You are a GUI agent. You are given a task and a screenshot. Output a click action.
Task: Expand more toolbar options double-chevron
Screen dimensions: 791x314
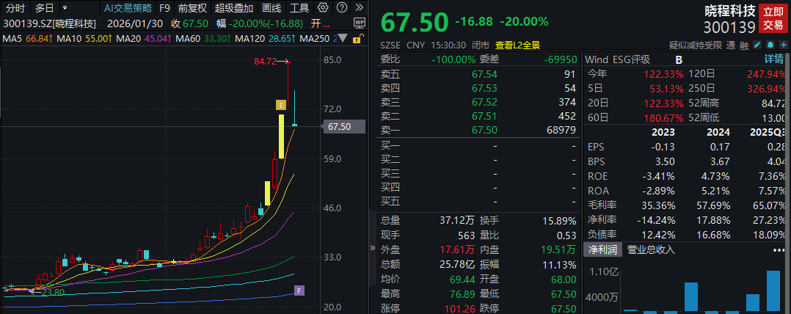pos(360,9)
